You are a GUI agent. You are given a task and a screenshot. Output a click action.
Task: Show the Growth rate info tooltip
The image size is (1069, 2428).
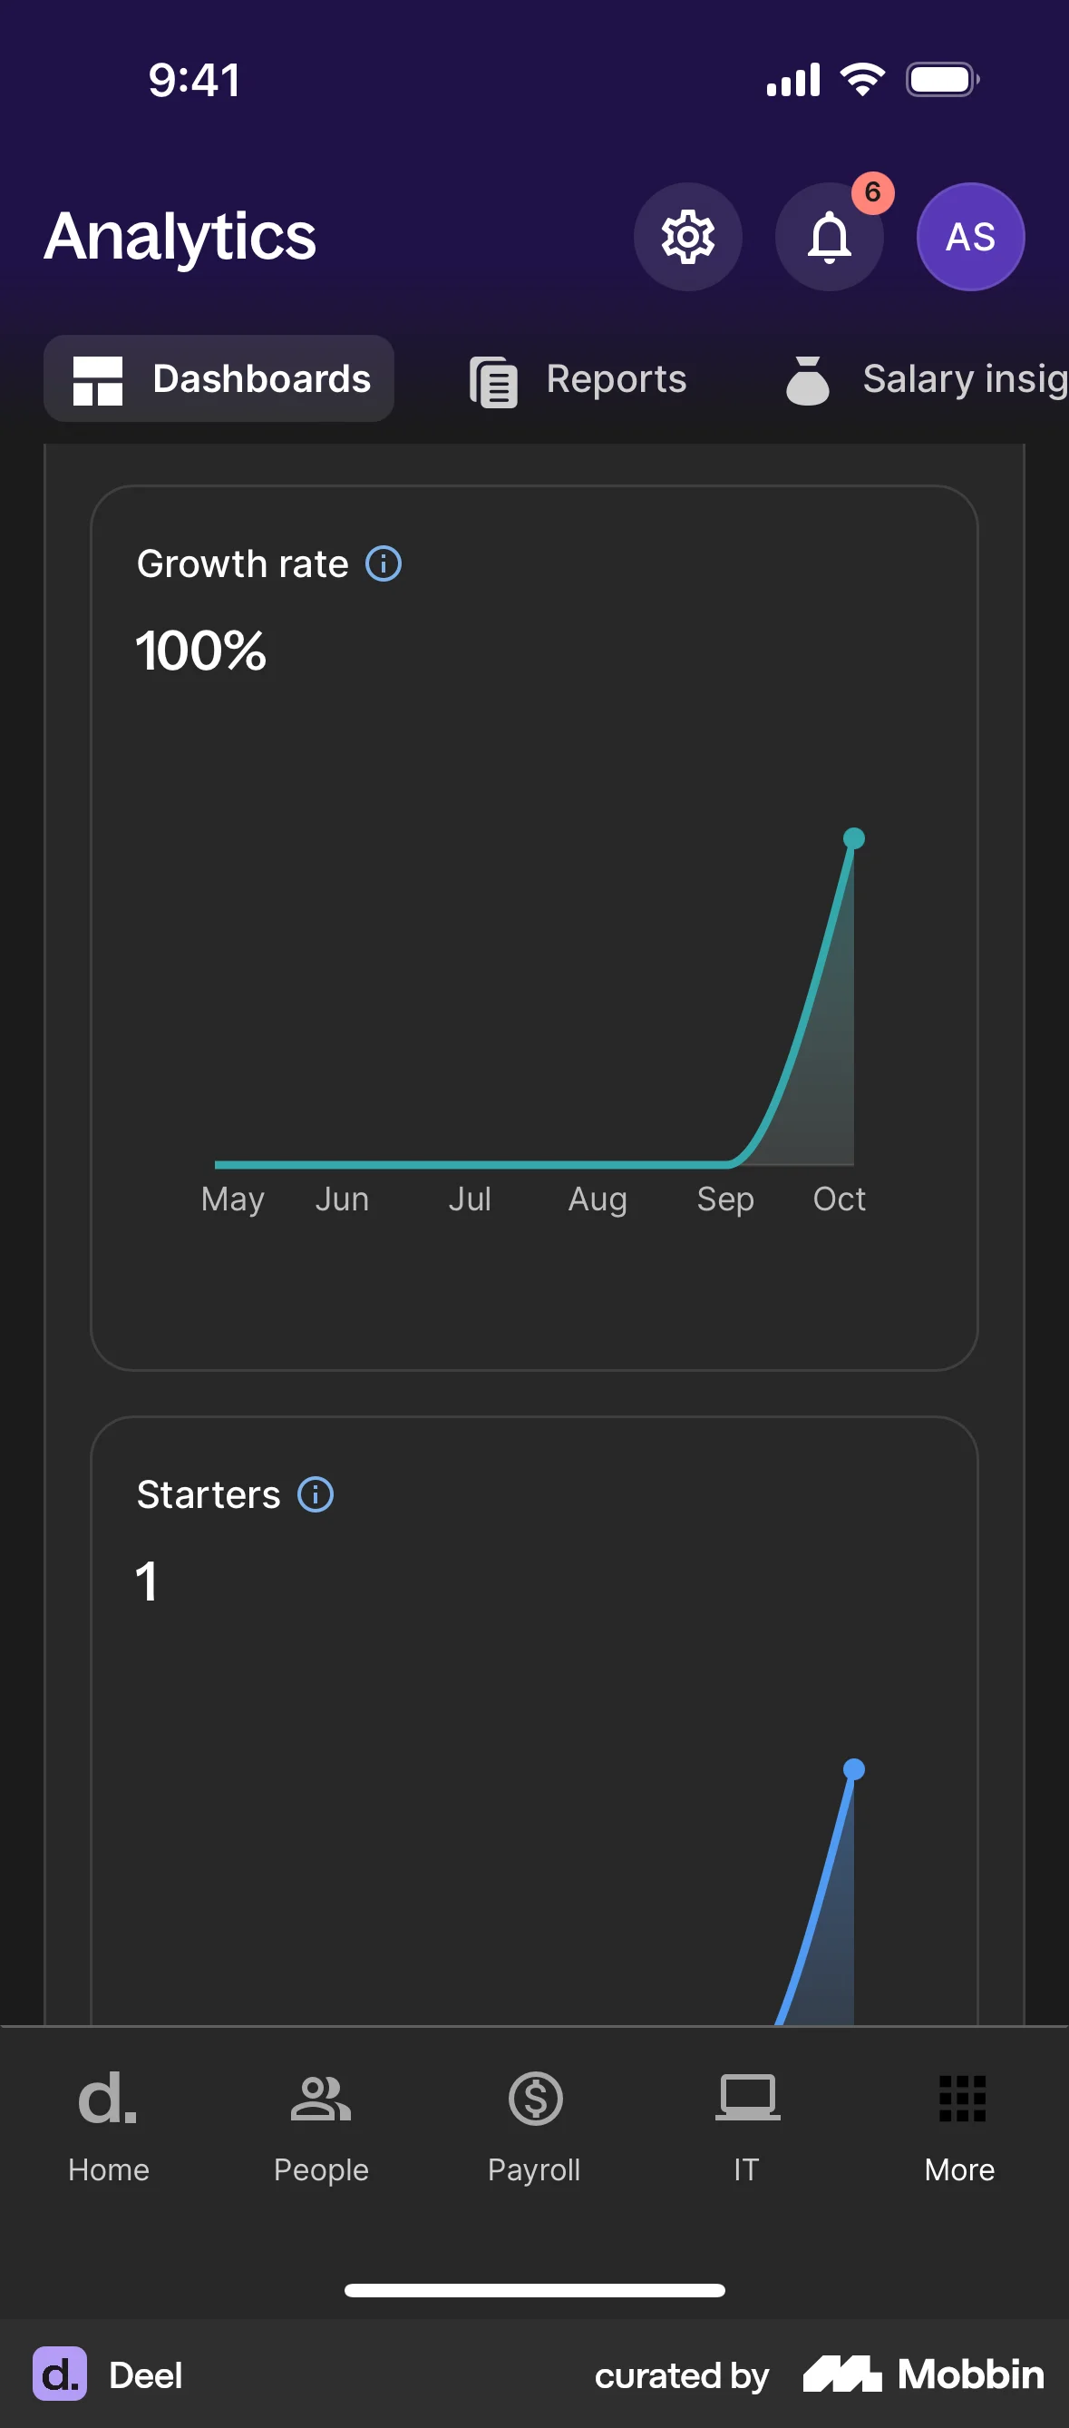coord(383,563)
